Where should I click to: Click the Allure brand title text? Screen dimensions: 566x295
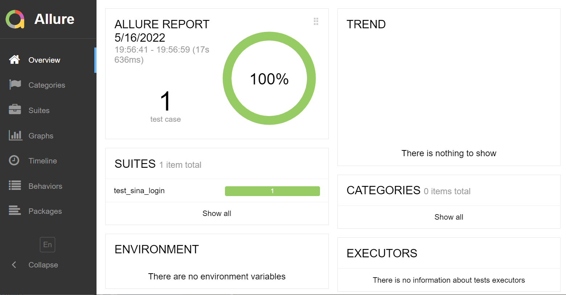point(54,19)
